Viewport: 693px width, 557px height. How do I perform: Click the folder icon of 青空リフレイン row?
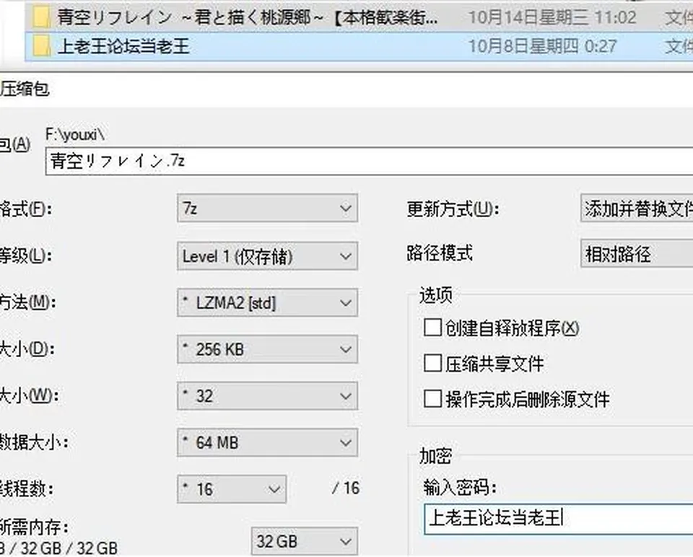coord(40,17)
